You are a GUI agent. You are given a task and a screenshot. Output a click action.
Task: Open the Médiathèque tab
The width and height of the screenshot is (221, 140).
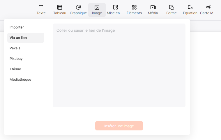pos(26,79)
